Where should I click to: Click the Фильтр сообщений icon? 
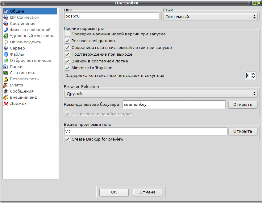[x=6, y=30]
